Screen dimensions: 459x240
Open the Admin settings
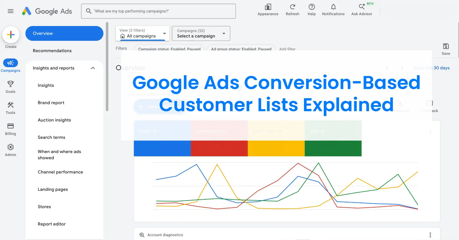(x=10, y=150)
